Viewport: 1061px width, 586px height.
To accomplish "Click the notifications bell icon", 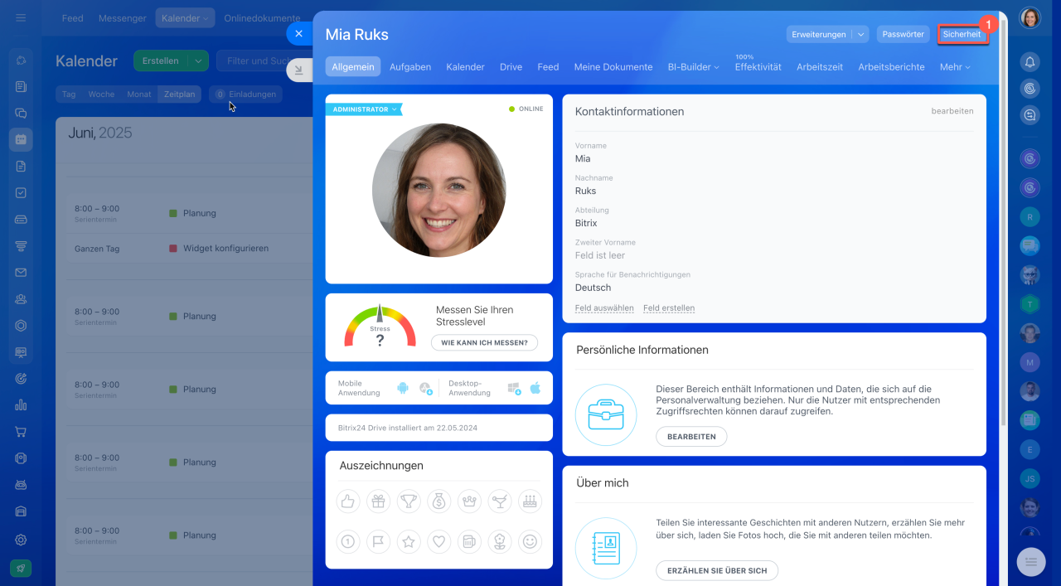I will (x=1030, y=61).
